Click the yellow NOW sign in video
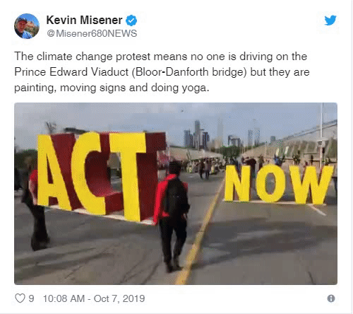The height and width of the screenshot is (314, 353). pyautogui.click(x=279, y=184)
